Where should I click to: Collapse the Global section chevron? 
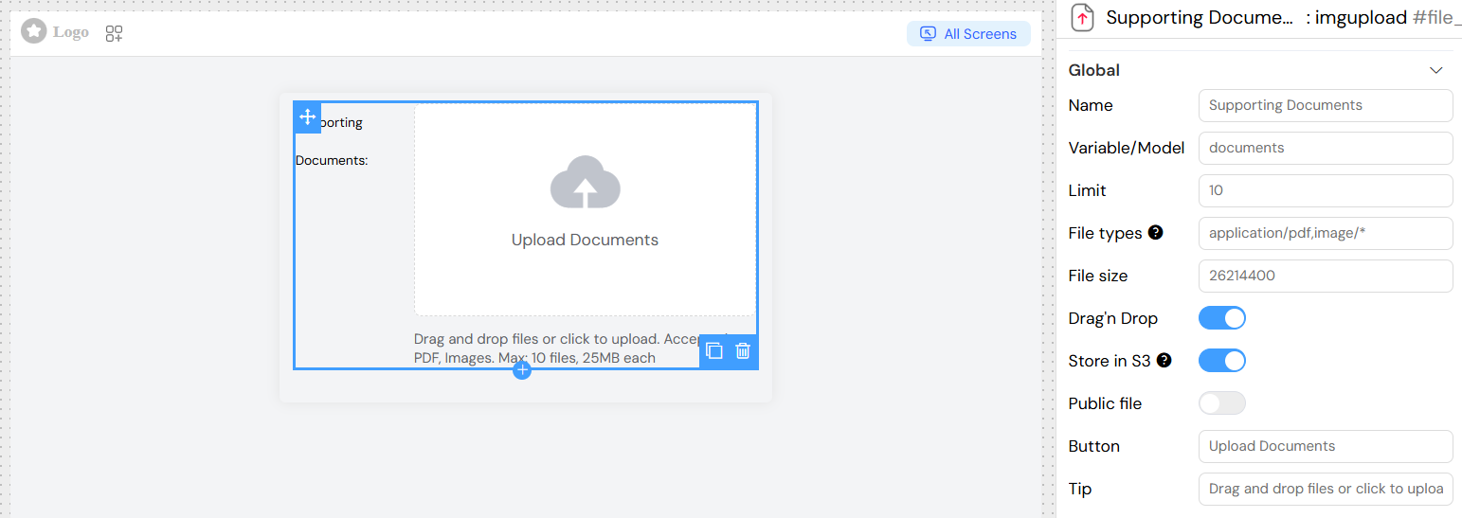[x=1436, y=70]
